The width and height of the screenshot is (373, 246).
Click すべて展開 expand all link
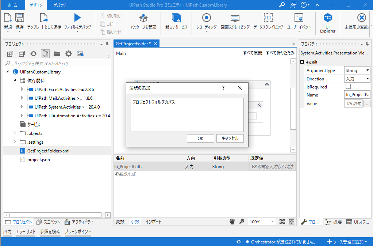click(253, 53)
